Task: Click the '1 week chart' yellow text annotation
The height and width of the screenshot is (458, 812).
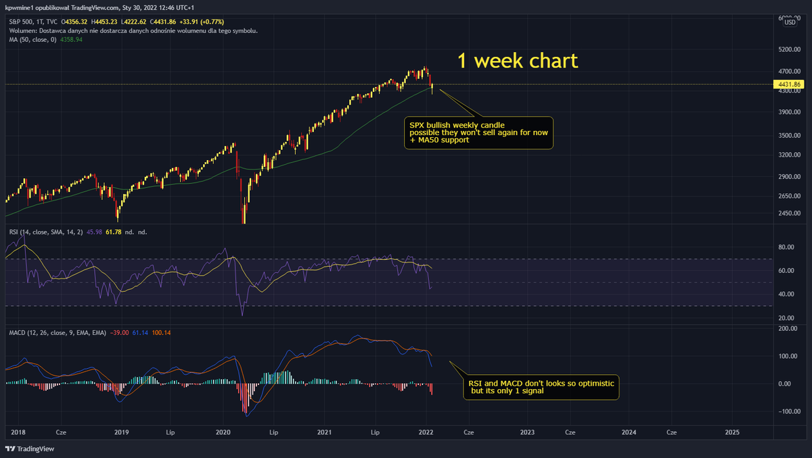Action: 518,61
